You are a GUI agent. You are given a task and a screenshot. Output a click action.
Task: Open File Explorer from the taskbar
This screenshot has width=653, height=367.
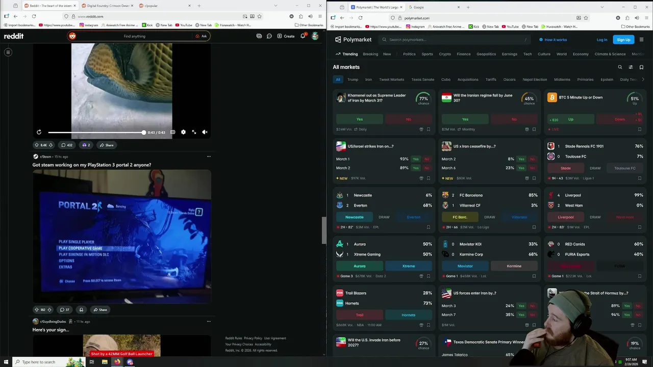(x=105, y=362)
